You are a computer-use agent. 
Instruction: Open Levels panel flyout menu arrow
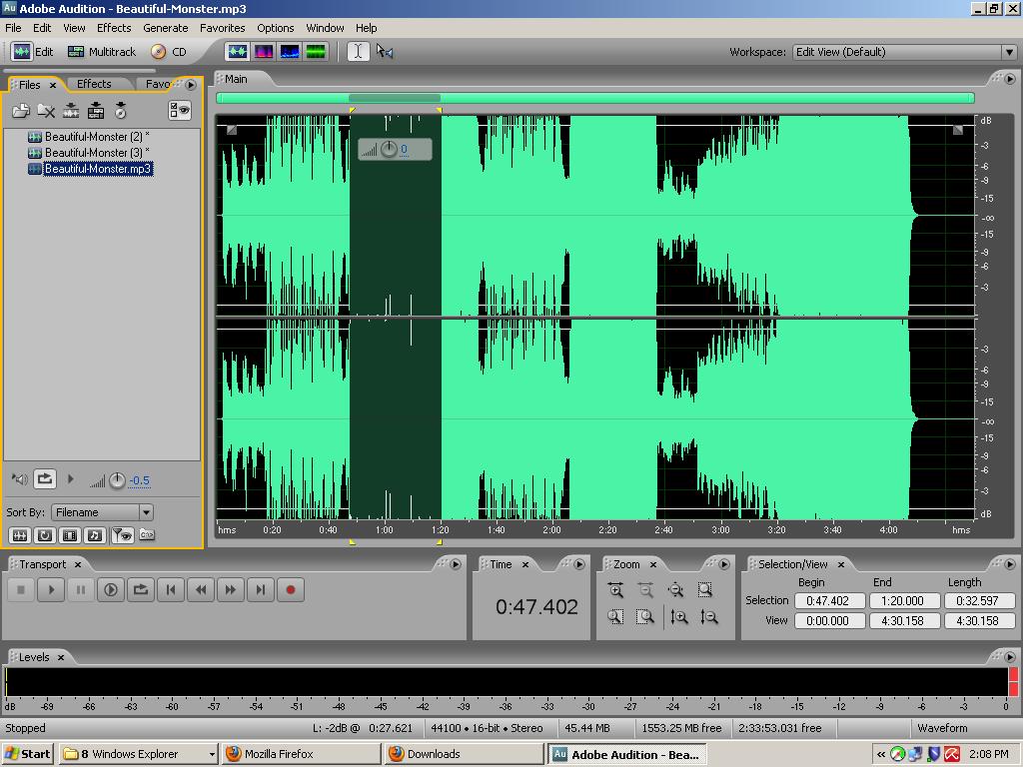point(1010,657)
